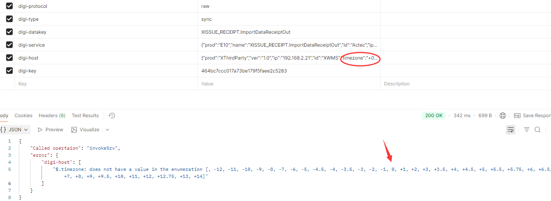Screen dimensions: 551x201
Task: Click the 200 OK status badge
Action: coord(434,116)
